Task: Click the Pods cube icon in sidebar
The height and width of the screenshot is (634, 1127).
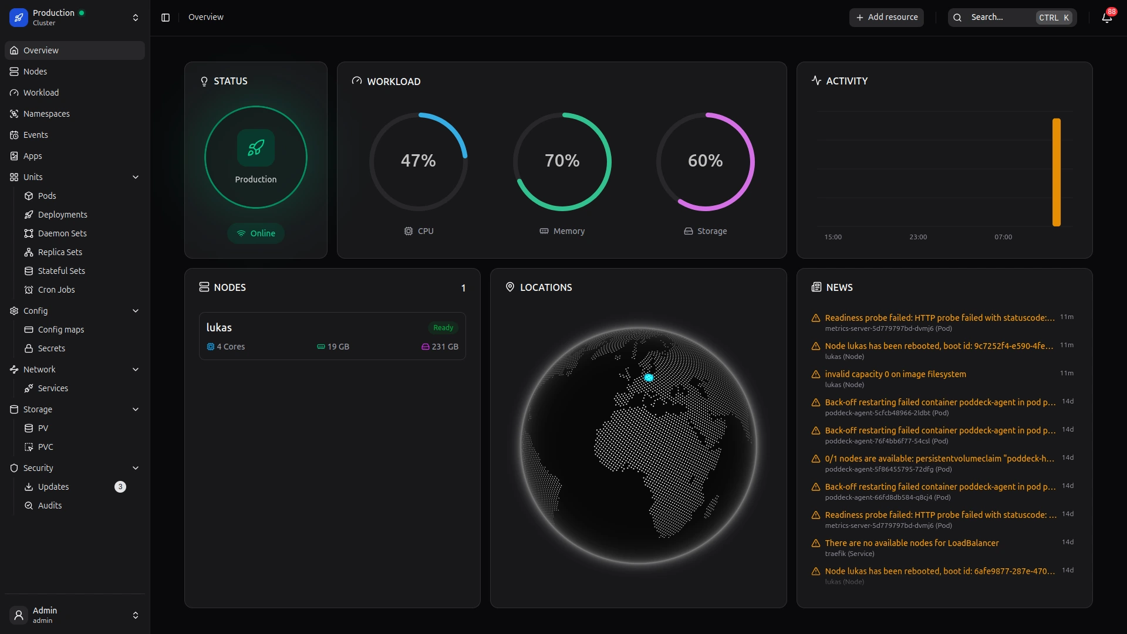Action: [x=29, y=196]
